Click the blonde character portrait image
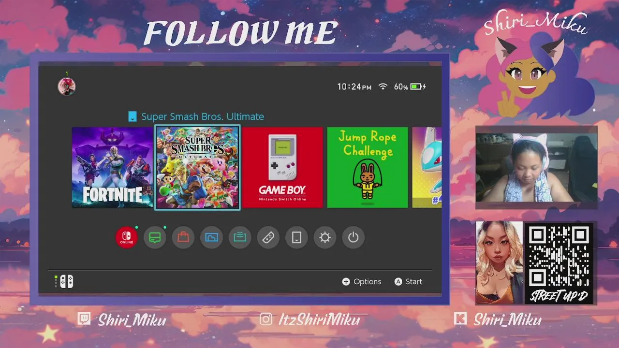Image resolution: width=619 pixels, height=348 pixels. pos(499,263)
